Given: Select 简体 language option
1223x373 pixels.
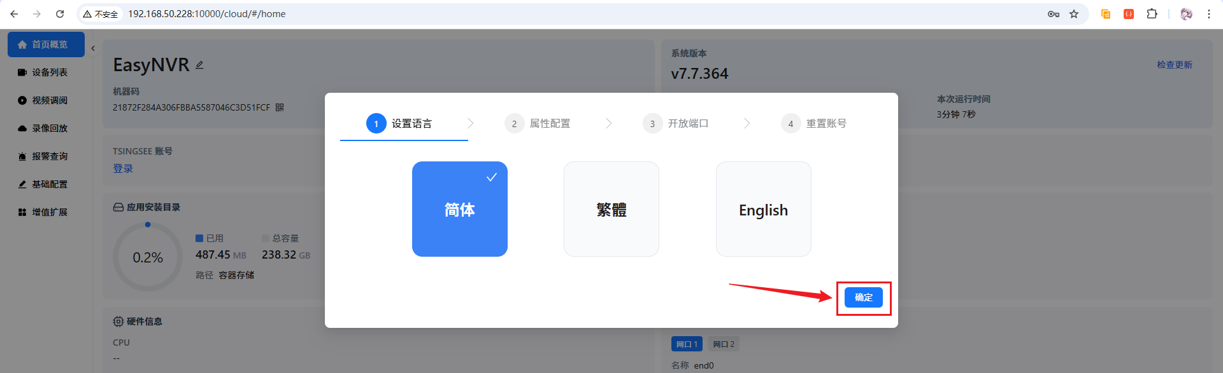Looking at the screenshot, I should (459, 209).
